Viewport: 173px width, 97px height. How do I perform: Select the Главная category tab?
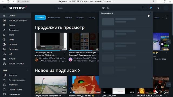(40, 18)
